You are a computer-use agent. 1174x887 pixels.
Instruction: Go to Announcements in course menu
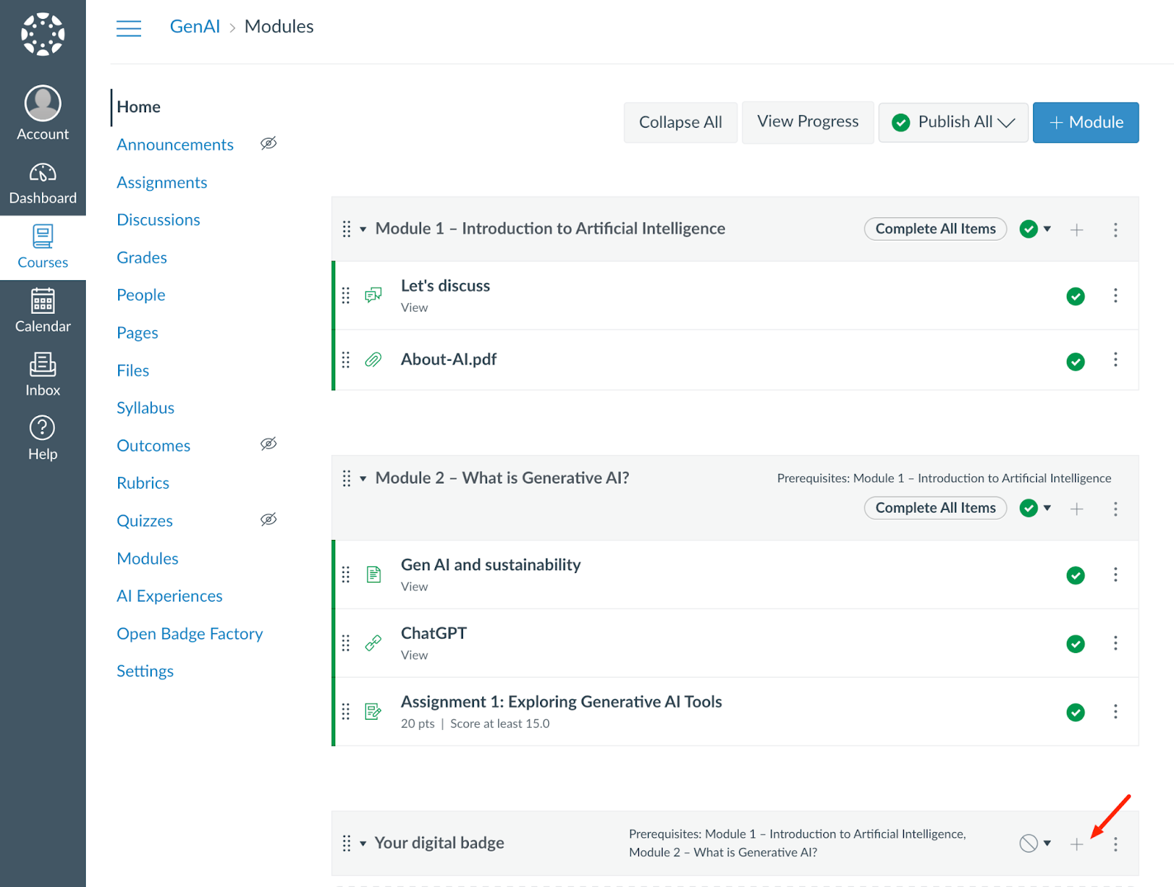(175, 145)
